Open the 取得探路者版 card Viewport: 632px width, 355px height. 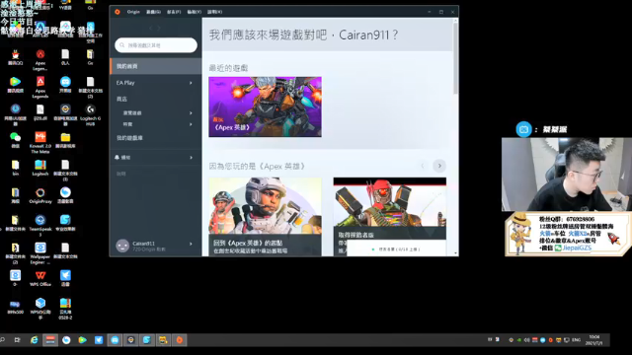tap(389, 217)
